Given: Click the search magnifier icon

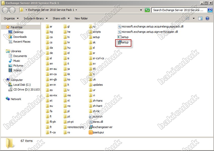Looking at the screenshot, I should click(210, 10).
